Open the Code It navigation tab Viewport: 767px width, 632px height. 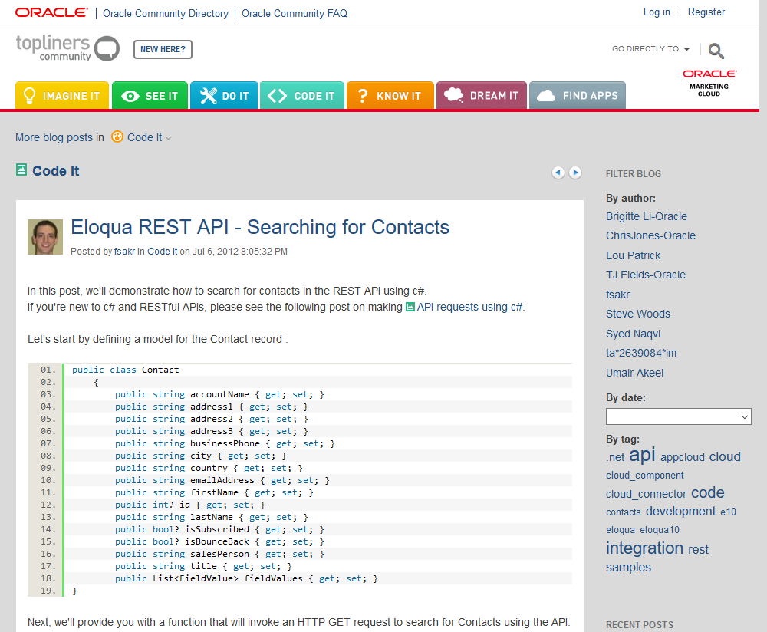coord(301,95)
